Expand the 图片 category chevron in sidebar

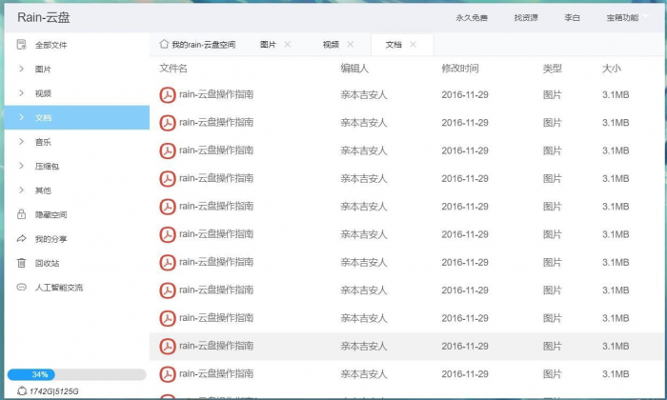(x=22, y=70)
